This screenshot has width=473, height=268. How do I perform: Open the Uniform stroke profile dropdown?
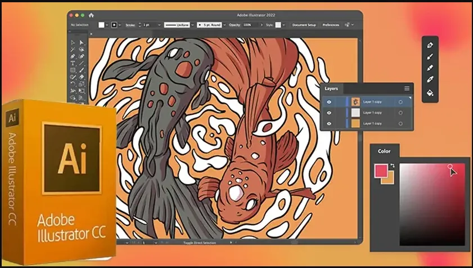[x=192, y=25]
